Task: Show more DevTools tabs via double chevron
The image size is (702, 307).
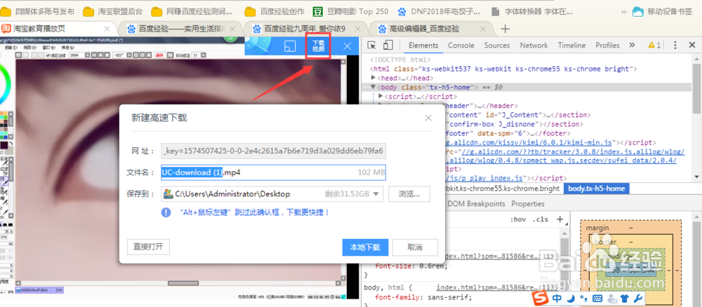Action: (632, 45)
